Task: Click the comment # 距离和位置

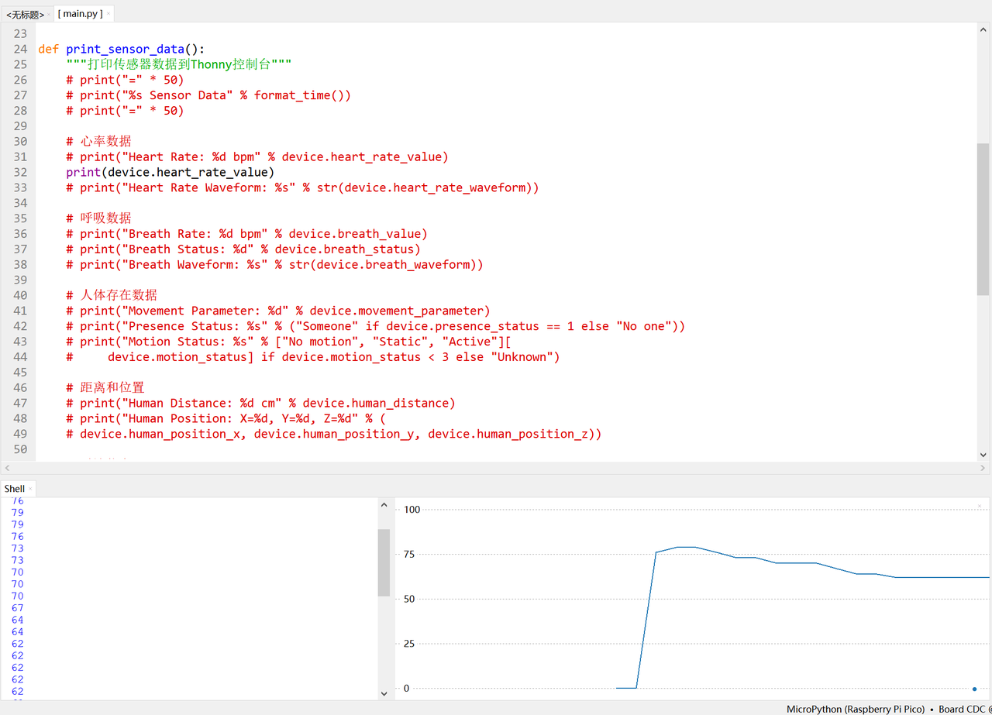Action: coord(105,387)
